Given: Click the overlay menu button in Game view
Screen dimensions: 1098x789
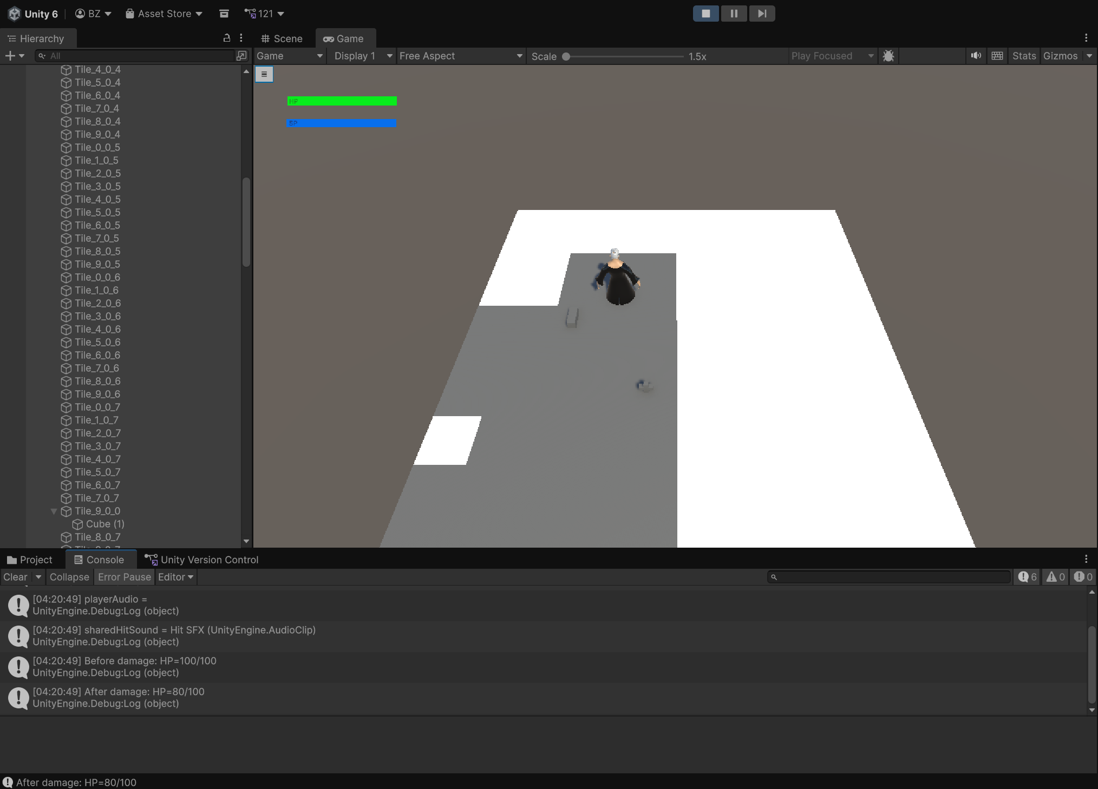Looking at the screenshot, I should pyautogui.click(x=264, y=74).
